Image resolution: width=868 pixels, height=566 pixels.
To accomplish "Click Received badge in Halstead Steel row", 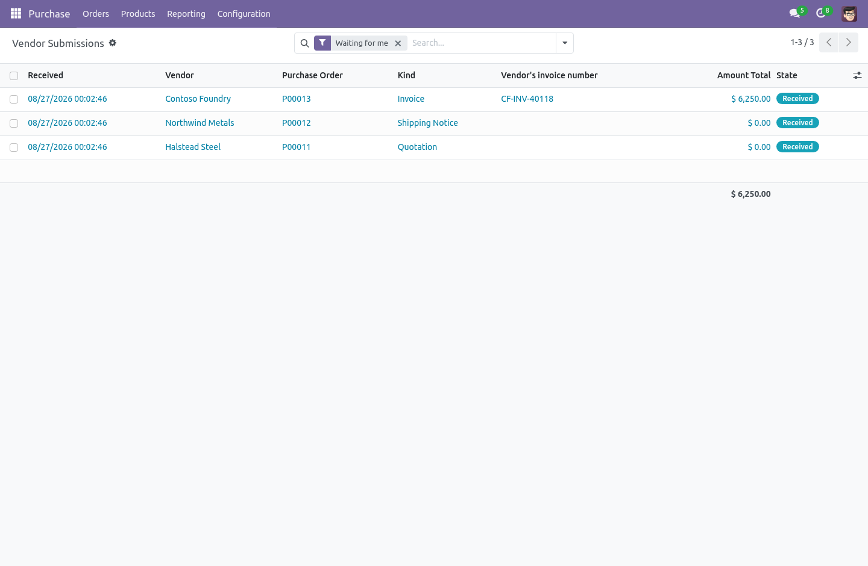I will 797,147.
